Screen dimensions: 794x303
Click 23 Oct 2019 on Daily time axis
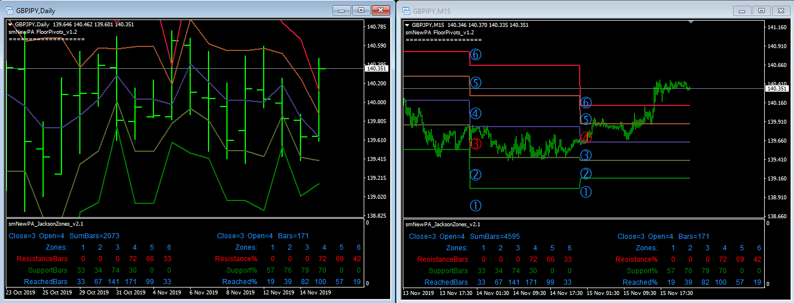tap(21, 293)
